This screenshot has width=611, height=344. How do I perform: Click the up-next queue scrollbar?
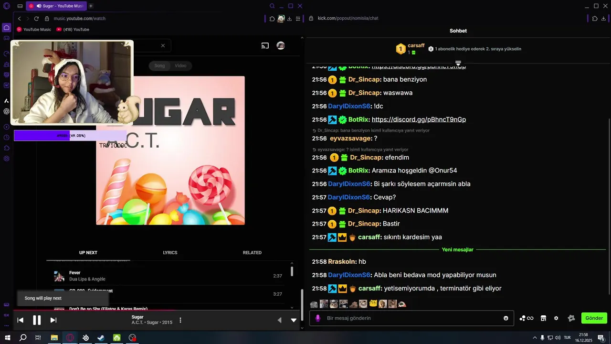(x=292, y=271)
